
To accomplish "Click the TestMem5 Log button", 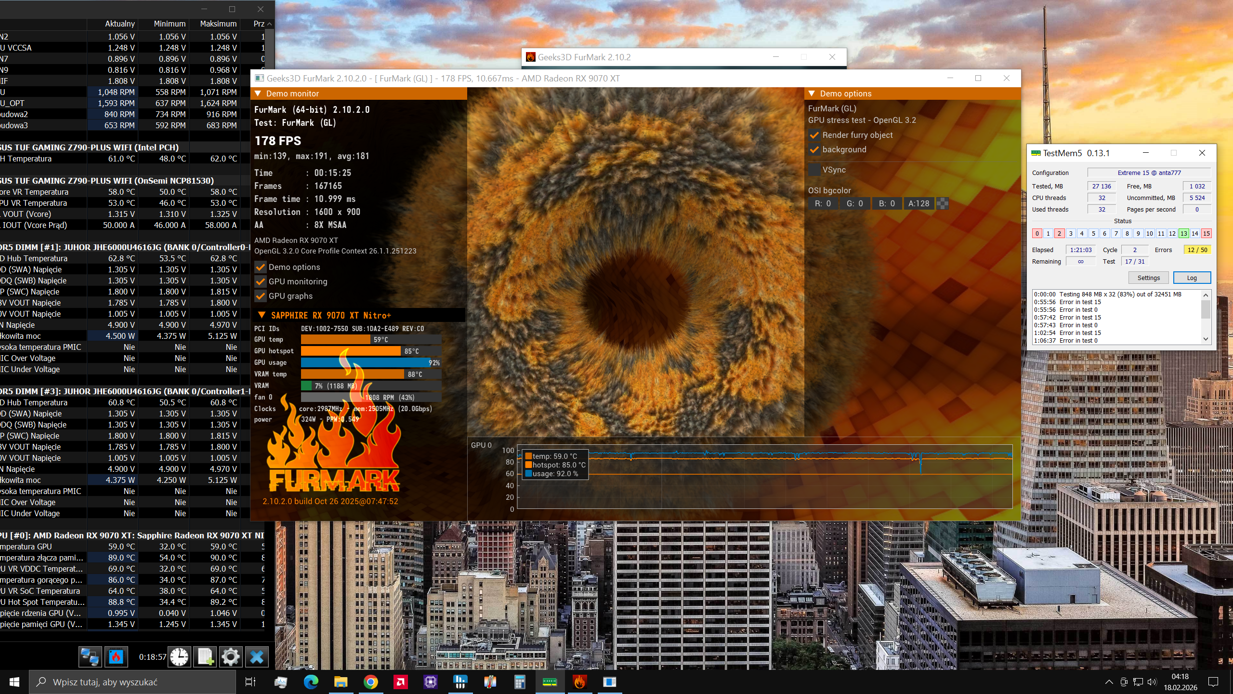I will click(1192, 278).
